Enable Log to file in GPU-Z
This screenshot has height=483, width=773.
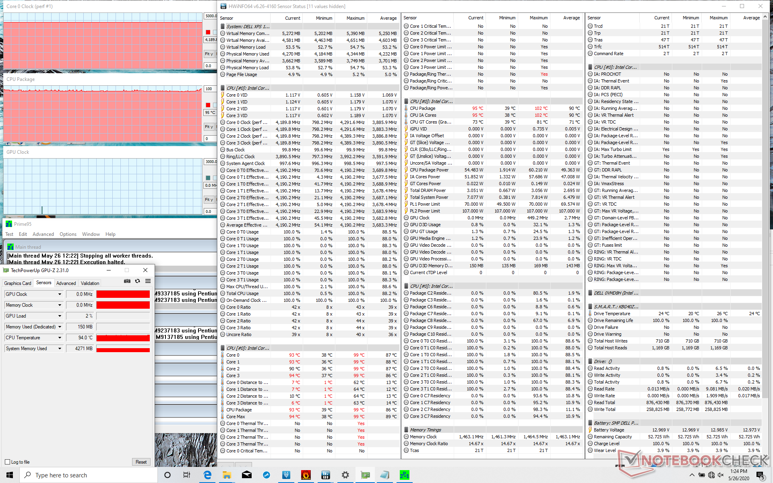pyautogui.click(x=7, y=462)
